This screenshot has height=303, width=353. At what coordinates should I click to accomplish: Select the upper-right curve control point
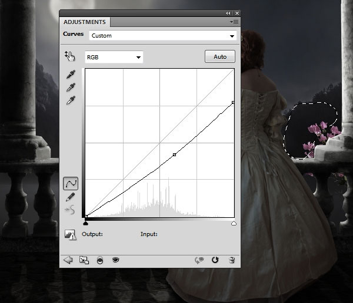(x=233, y=103)
